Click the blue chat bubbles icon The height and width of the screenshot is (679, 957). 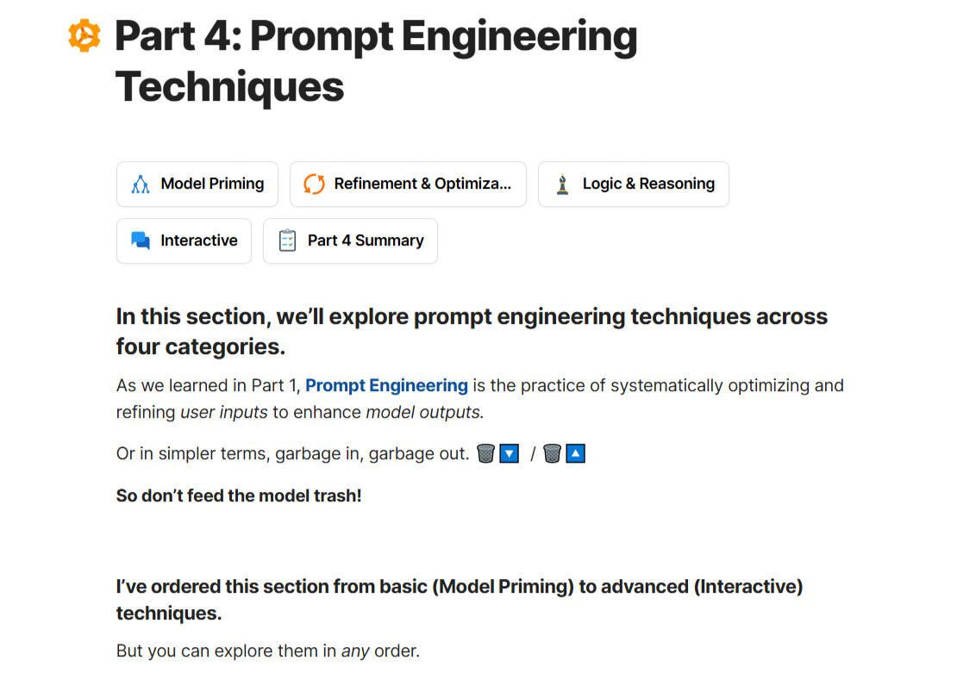pyautogui.click(x=141, y=241)
